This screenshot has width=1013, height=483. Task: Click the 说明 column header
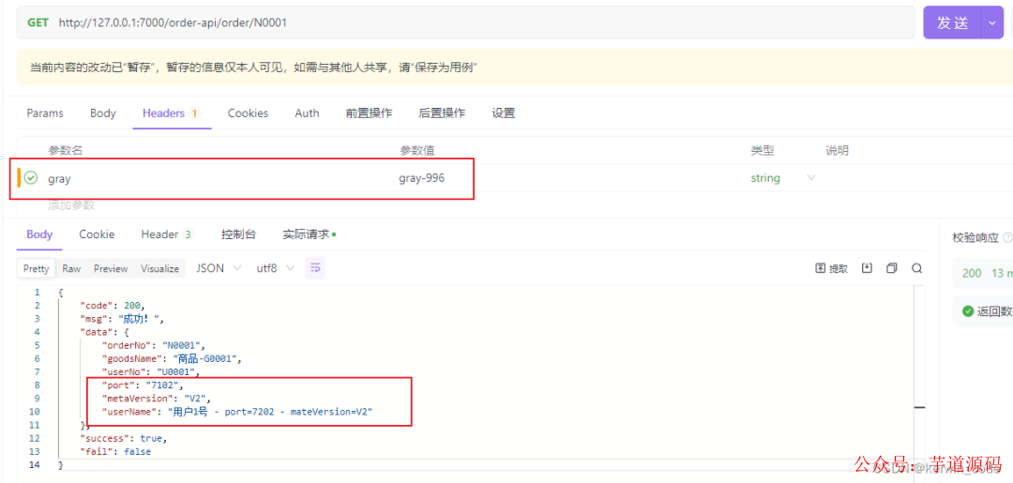pos(837,151)
